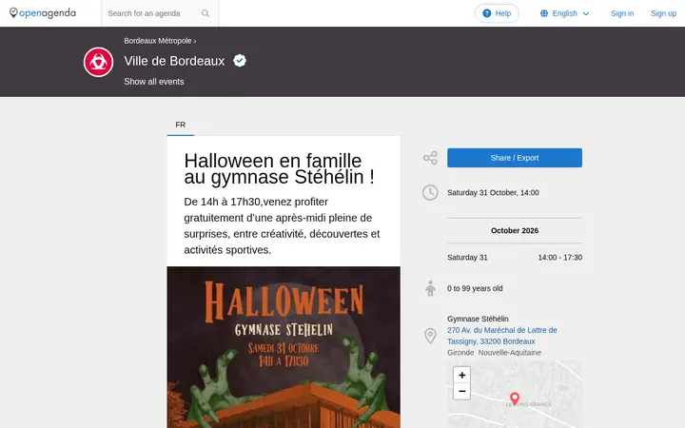Click the verified badge icon
This screenshot has height=428, width=685.
(x=240, y=60)
